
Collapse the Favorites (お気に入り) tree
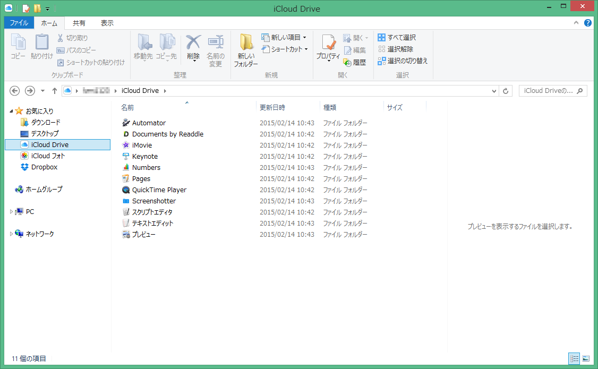11,111
